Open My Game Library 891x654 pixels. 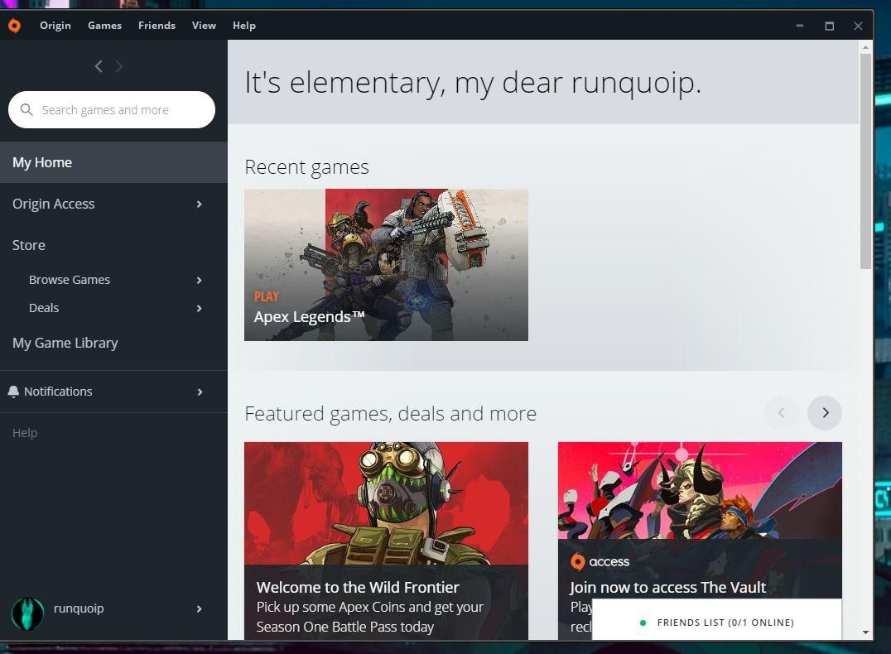click(x=65, y=344)
